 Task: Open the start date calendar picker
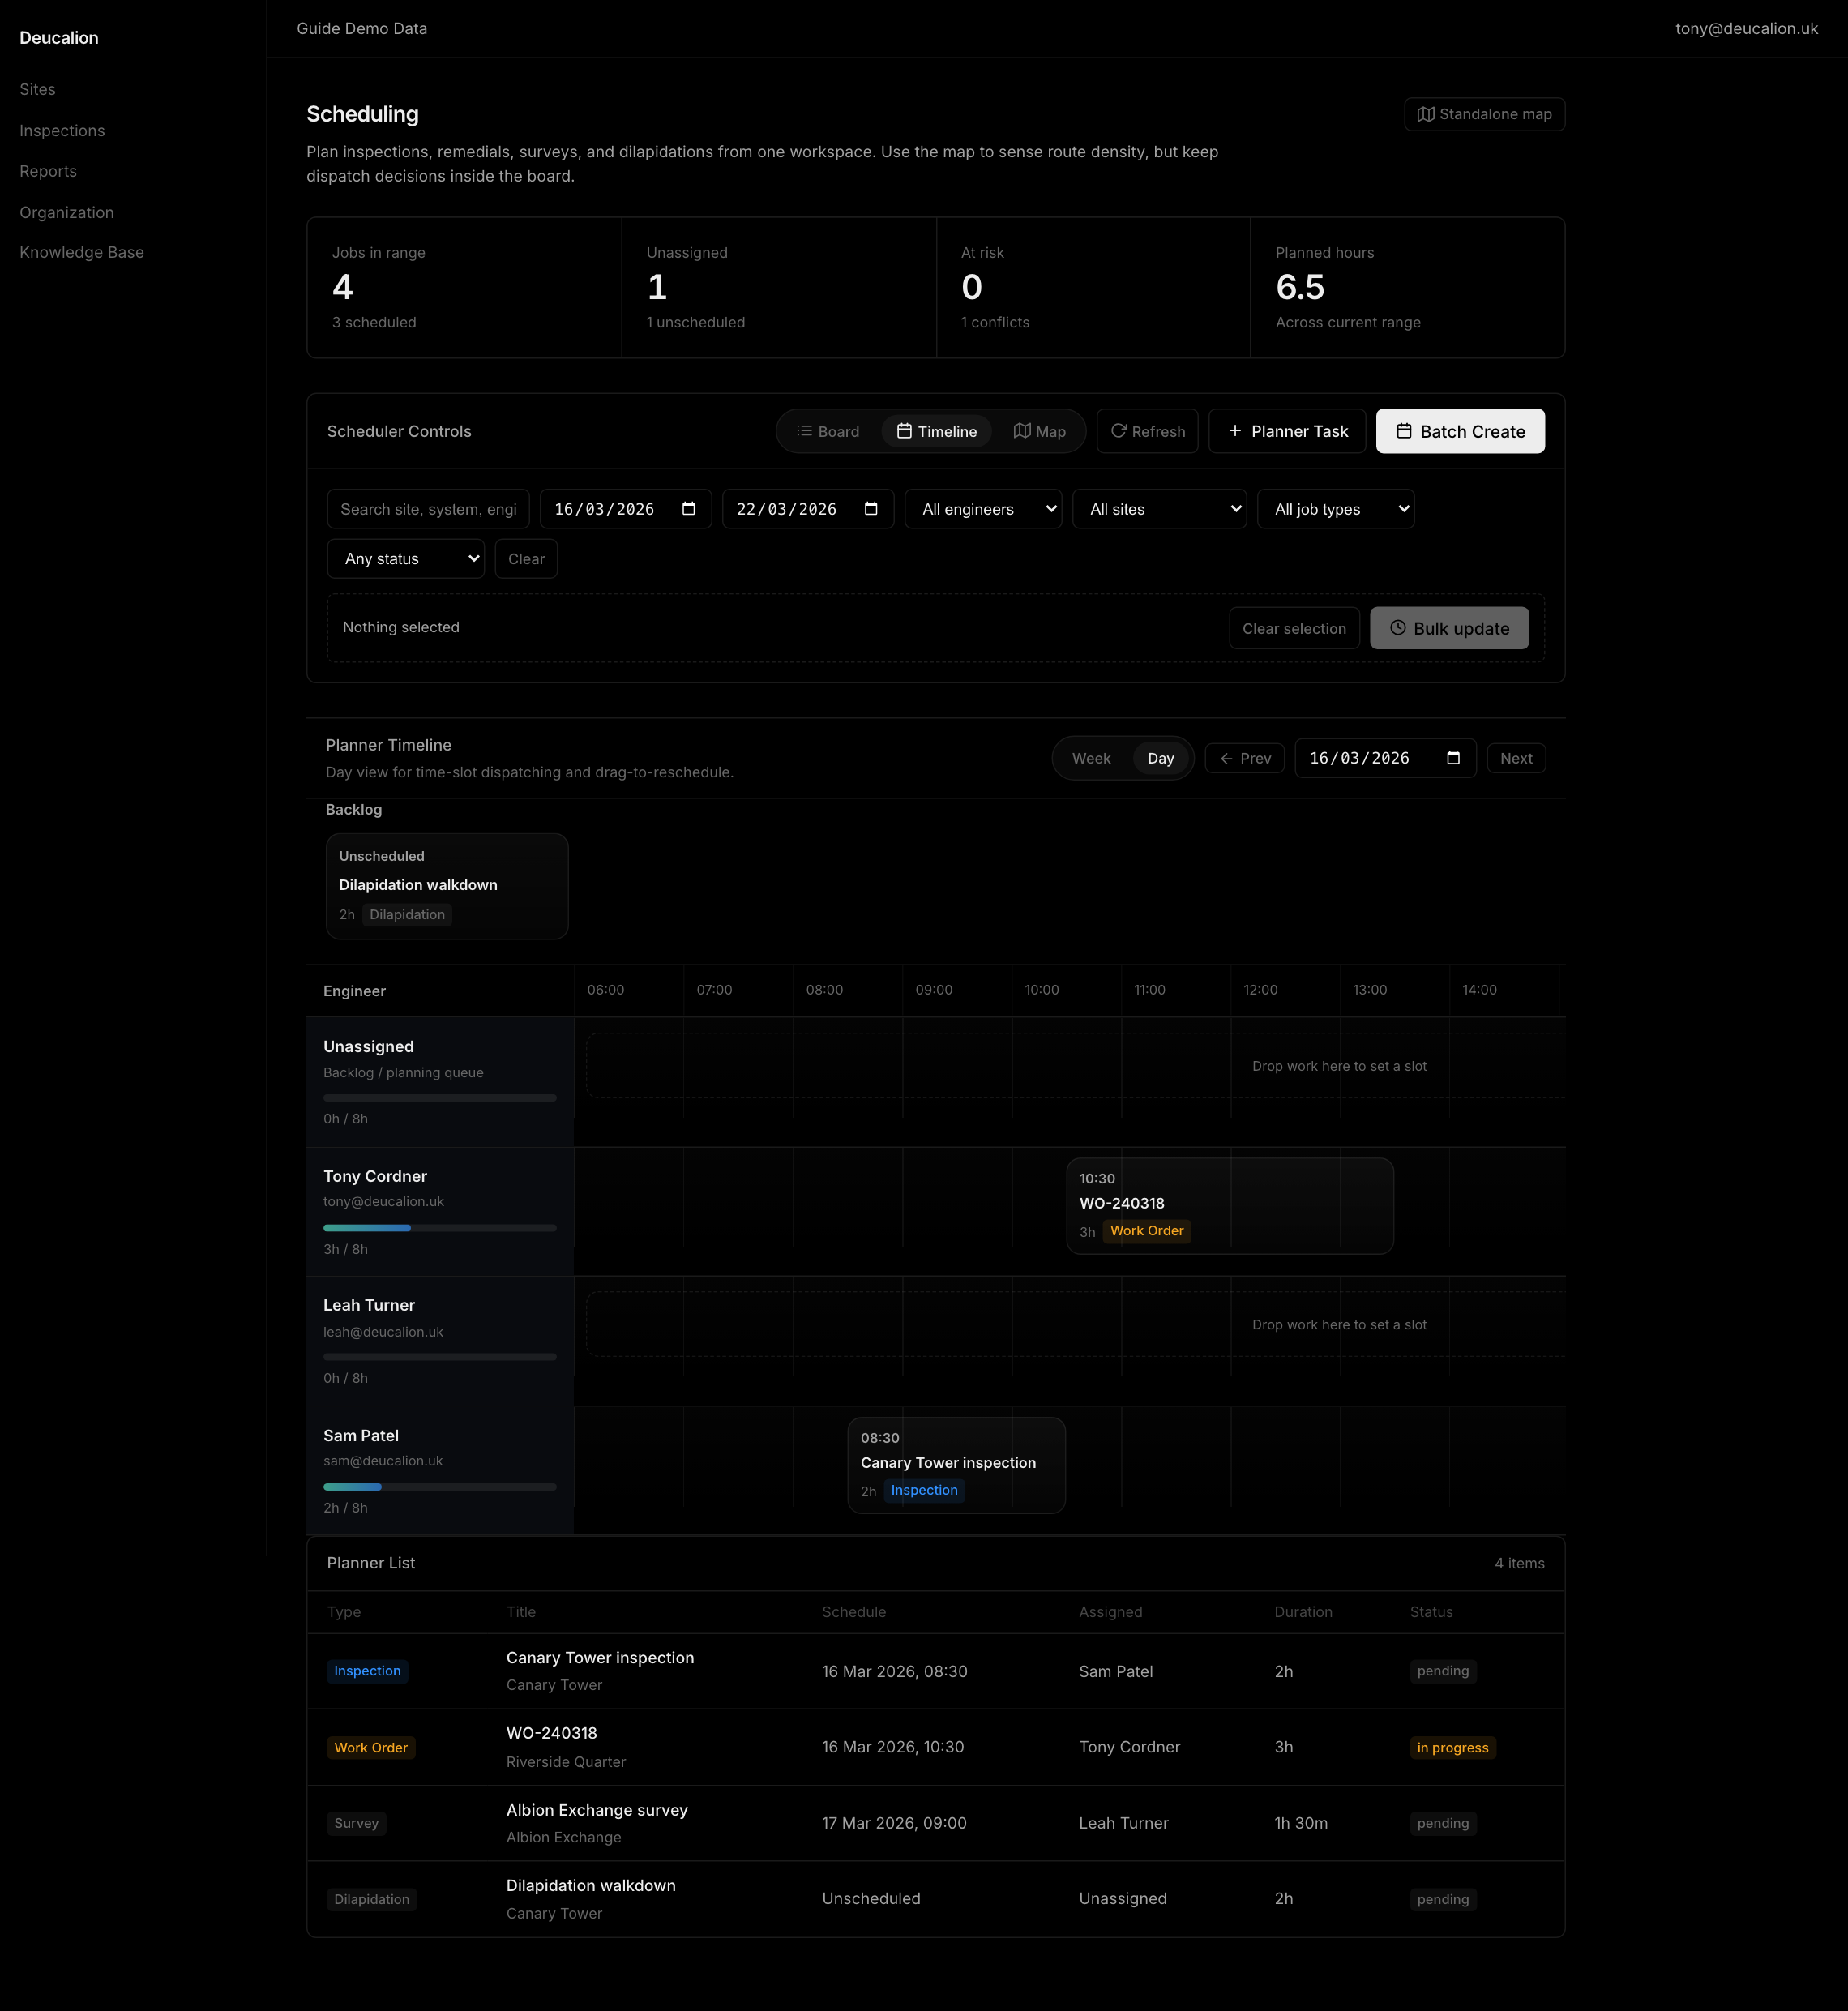point(689,509)
